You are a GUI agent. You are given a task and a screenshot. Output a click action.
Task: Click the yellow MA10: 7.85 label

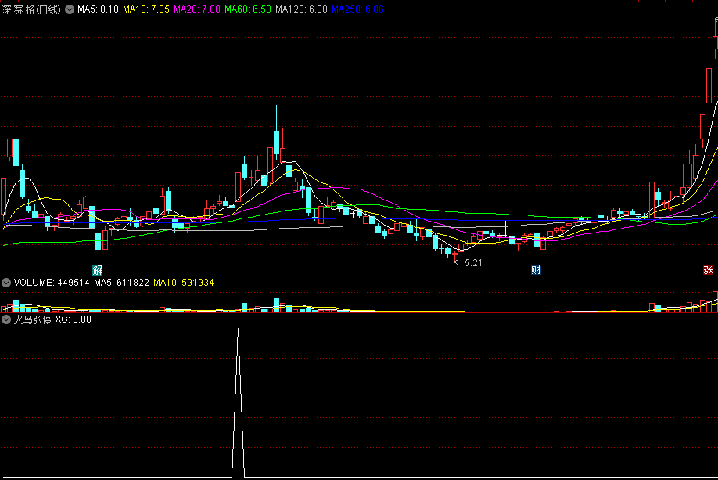(x=146, y=9)
